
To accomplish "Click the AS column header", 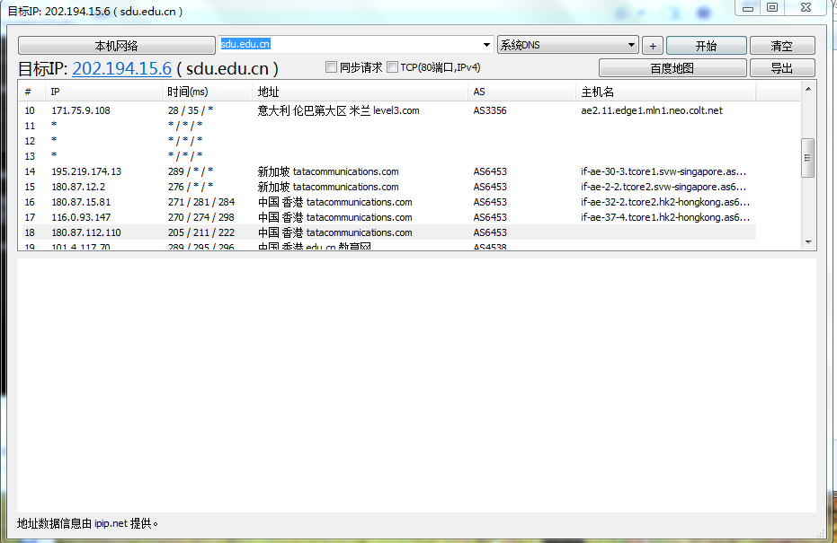I will coord(521,92).
